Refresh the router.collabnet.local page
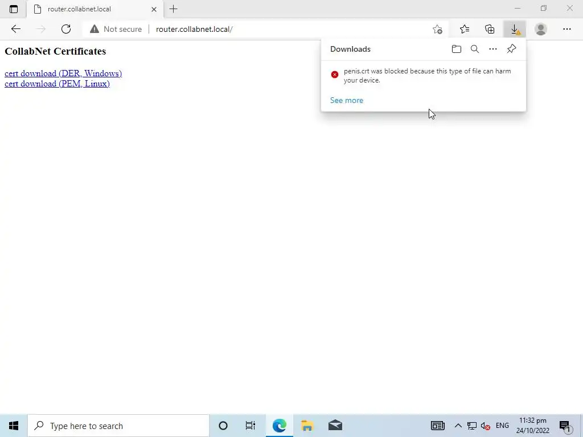Viewport: 583px width, 437px height. pyautogui.click(x=66, y=29)
